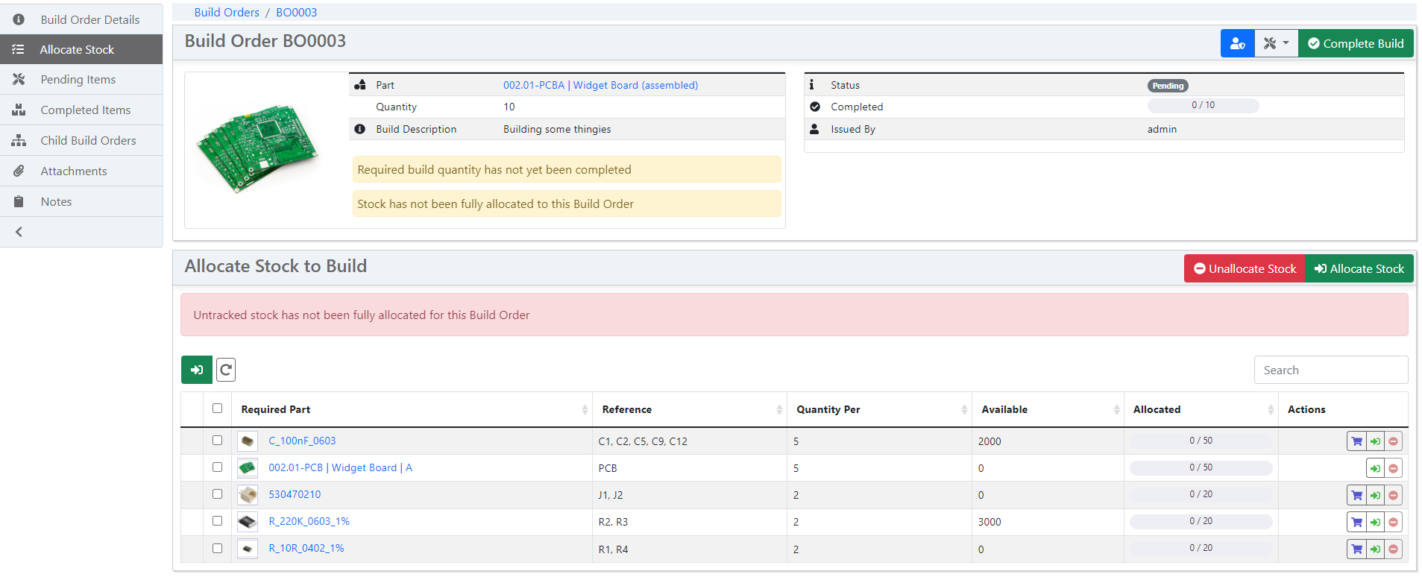Image resolution: width=1422 pixels, height=577 pixels.
Task: Open Pending Items in the sidebar
Action: [x=78, y=80]
